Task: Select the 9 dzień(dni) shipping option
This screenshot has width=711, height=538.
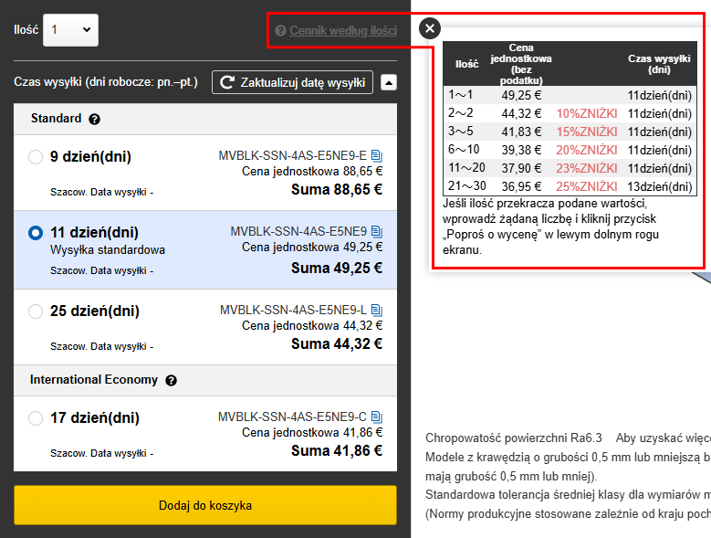Action: pos(36,157)
